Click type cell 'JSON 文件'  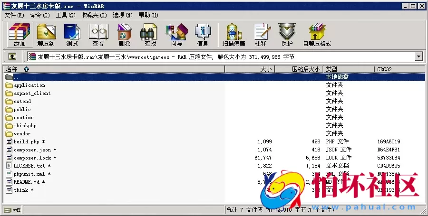(339, 150)
